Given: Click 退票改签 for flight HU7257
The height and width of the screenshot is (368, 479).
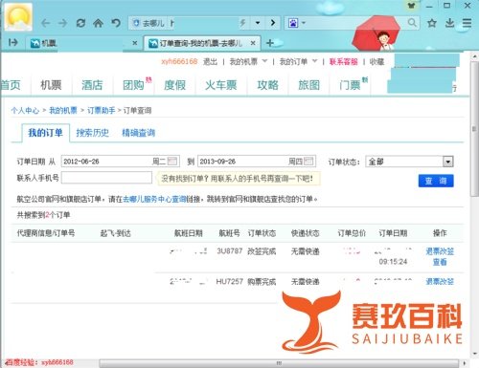Looking at the screenshot, I should [440, 281].
